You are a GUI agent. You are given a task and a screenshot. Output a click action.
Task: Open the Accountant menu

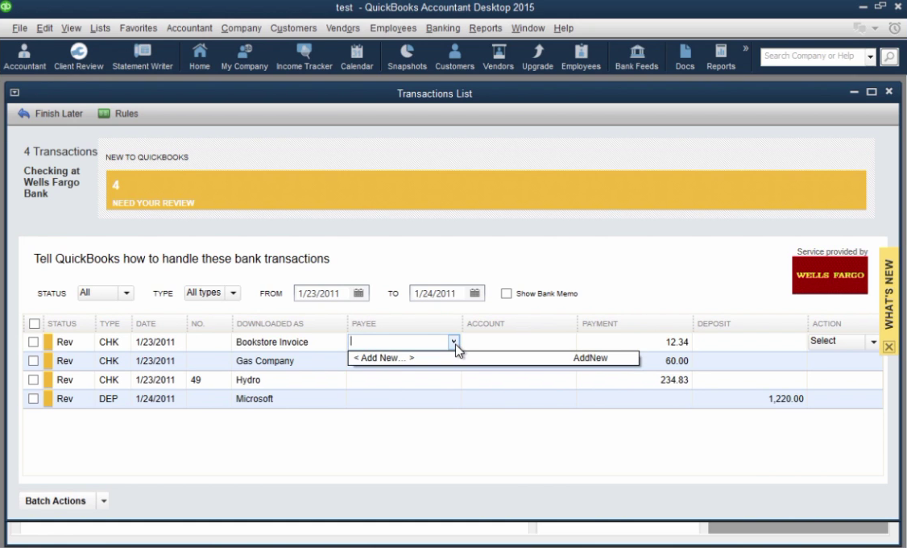click(189, 27)
